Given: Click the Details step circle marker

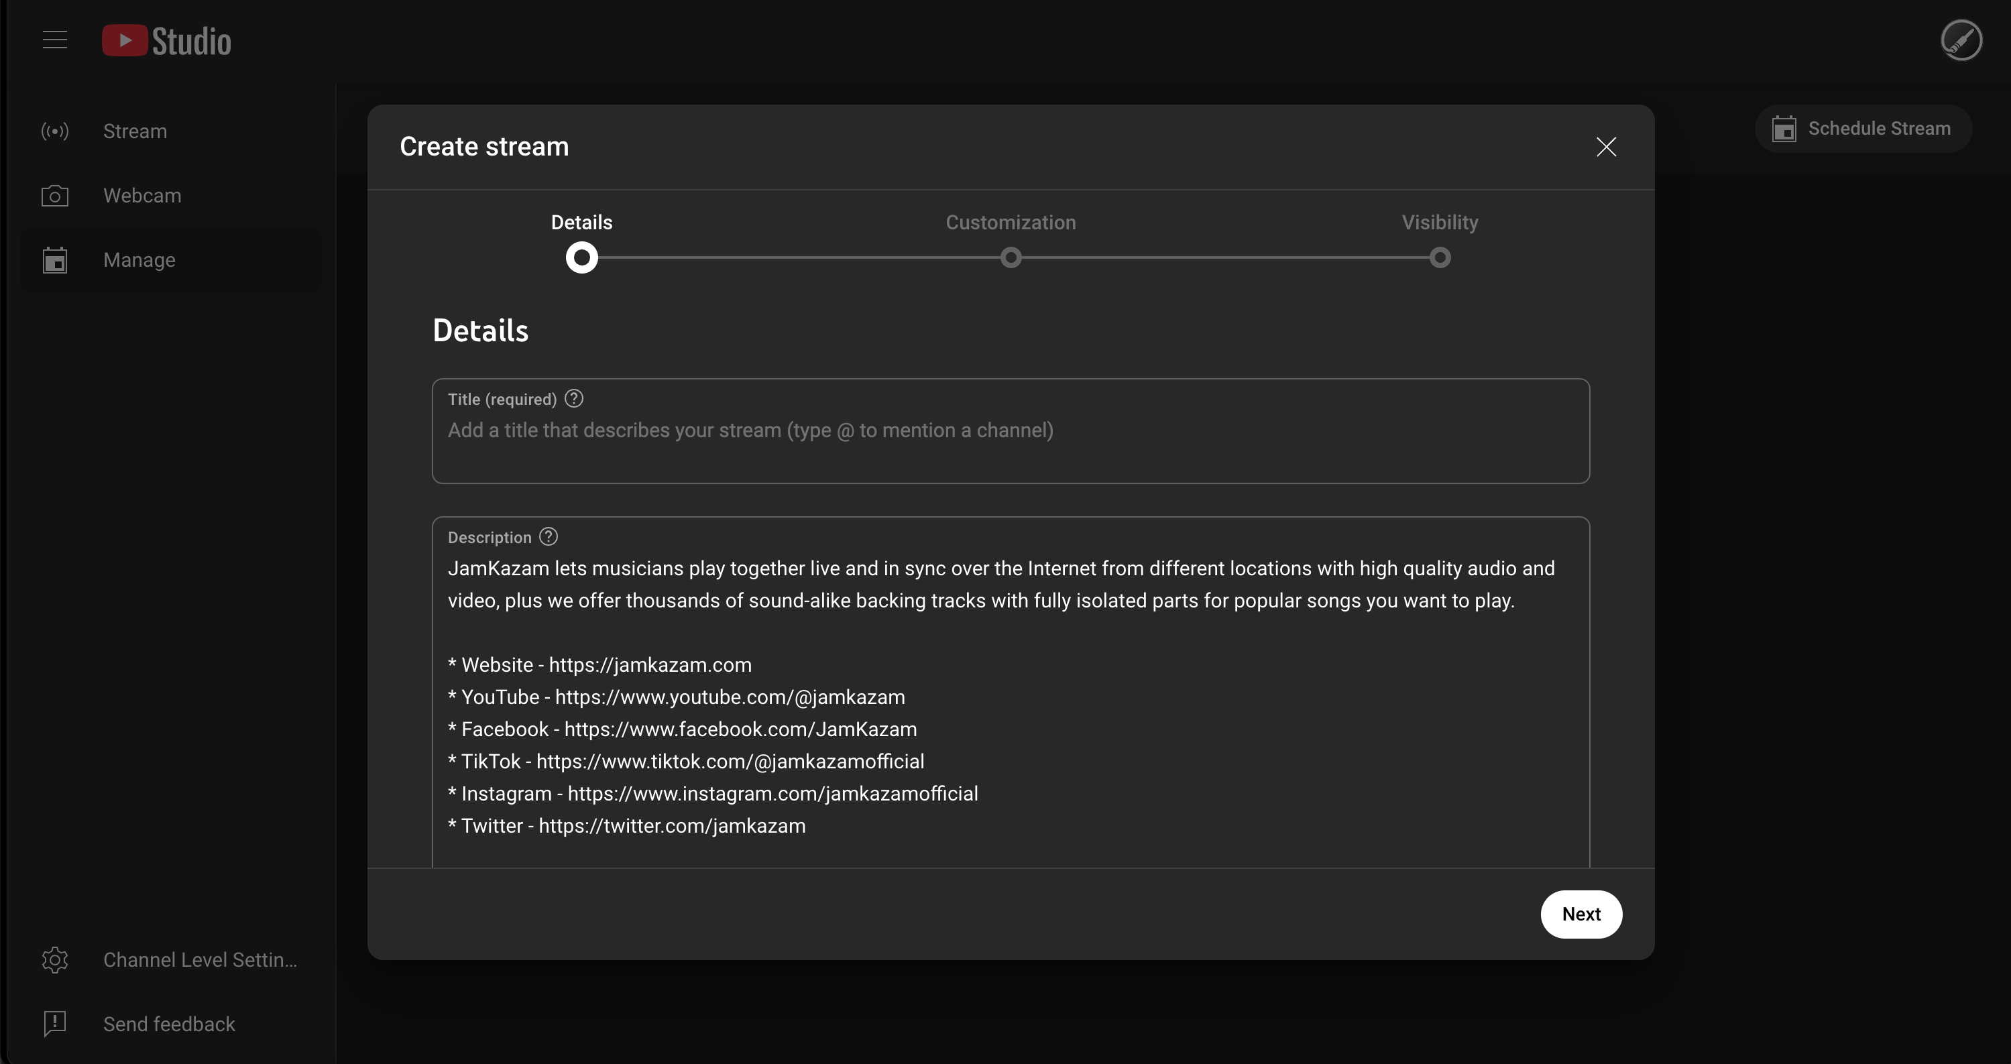Looking at the screenshot, I should tap(581, 257).
